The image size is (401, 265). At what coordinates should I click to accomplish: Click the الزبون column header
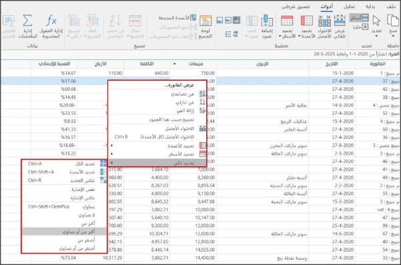(x=262, y=63)
